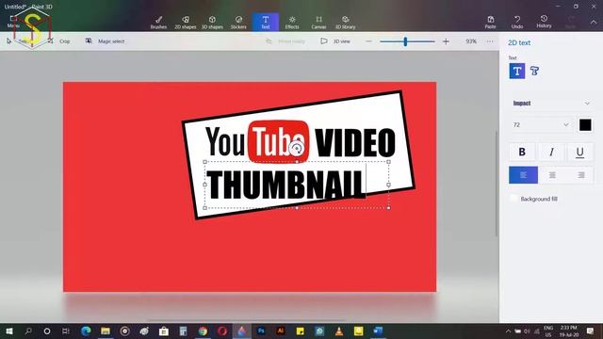Open the 2D shapes tab
Image resolution: width=603 pixels, height=339 pixels.
point(186,23)
